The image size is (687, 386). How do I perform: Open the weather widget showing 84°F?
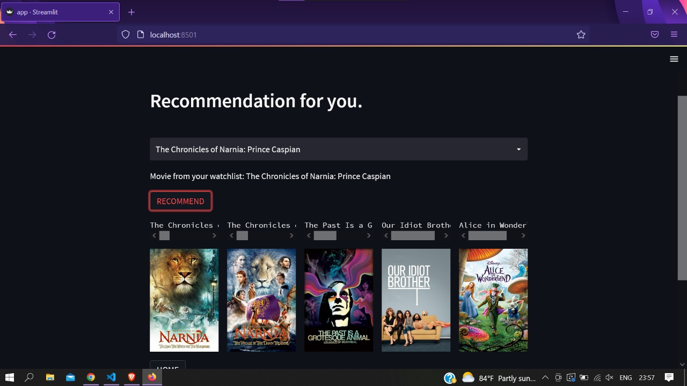click(x=499, y=378)
